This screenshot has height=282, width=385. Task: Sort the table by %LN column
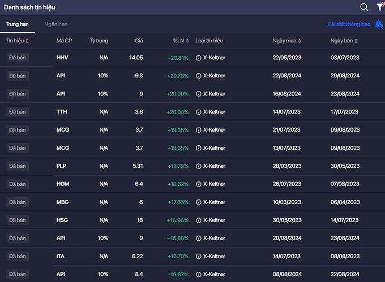point(180,41)
